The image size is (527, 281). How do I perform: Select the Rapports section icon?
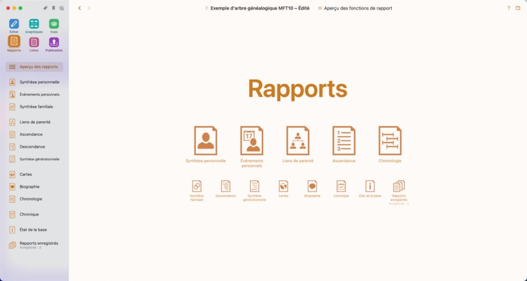[x=14, y=41]
